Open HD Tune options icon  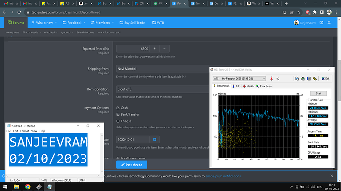315,79
